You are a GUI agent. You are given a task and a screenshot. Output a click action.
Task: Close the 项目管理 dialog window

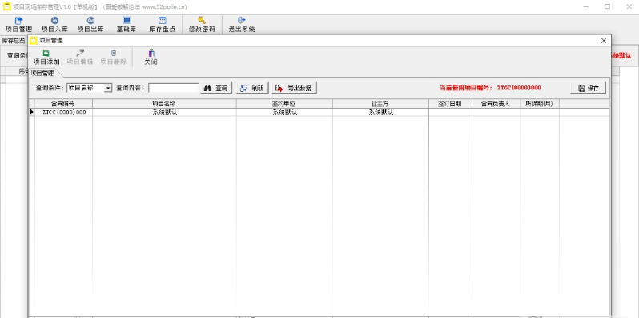click(604, 41)
